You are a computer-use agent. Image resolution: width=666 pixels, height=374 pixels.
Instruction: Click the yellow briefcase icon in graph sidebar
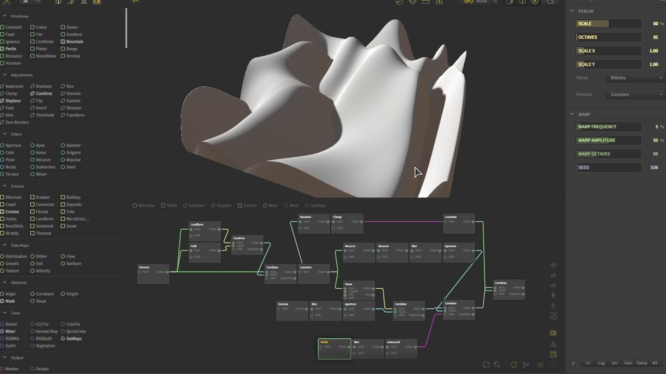553,333
